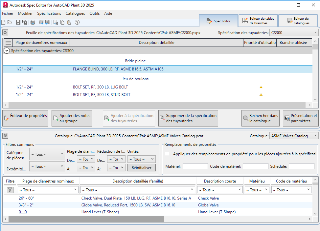Open the Spécifications menu
Screen dimensions: 320x231
[49, 13]
